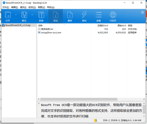Image resolution: width=147 pixels, height=124 pixels.
Task: Click the text file icon of 使用说明.txt
Action: click(x=39, y=29)
